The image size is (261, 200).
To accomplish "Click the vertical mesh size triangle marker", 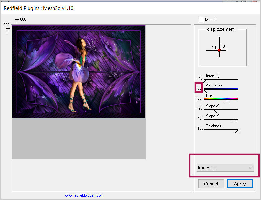I will point(8,30).
